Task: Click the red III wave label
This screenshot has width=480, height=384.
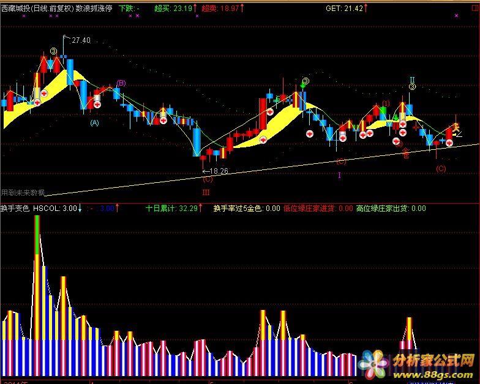Action: click(x=206, y=192)
